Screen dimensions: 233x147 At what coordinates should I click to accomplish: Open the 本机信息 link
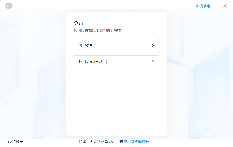pos(203,6)
